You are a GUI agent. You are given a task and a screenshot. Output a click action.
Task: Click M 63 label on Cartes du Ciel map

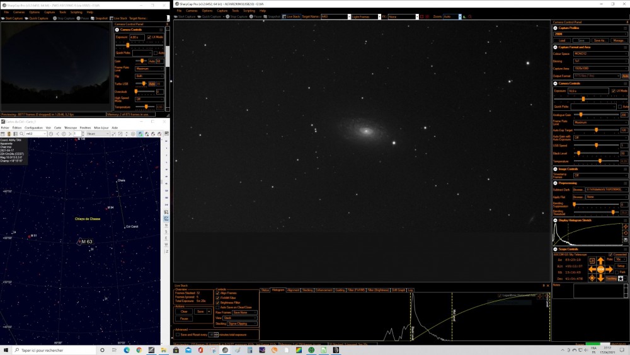point(87,242)
